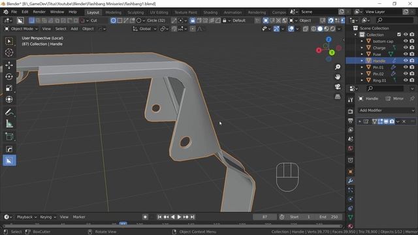This screenshot has width=418, height=235.
Task: Hide Pin.01 object with eye icon
Action: coord(406,67)
